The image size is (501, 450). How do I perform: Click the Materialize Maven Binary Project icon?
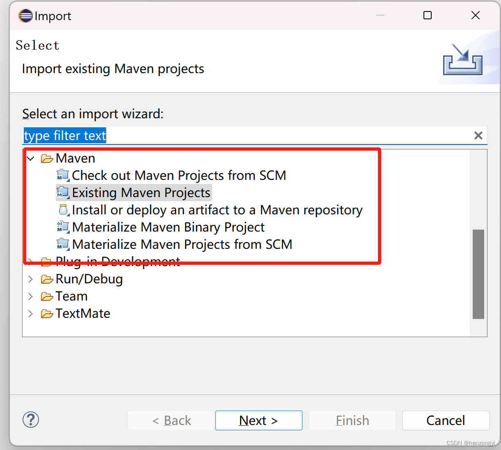63,227
